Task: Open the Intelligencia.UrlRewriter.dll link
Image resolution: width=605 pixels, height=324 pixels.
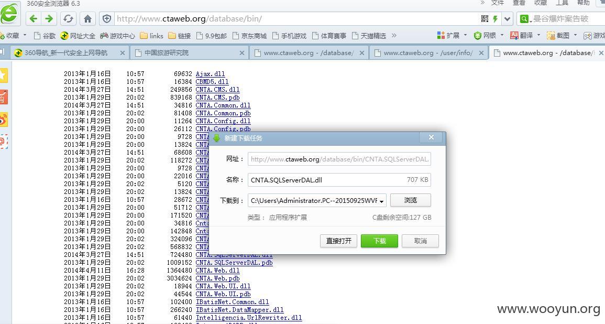Action: point(249,317)
